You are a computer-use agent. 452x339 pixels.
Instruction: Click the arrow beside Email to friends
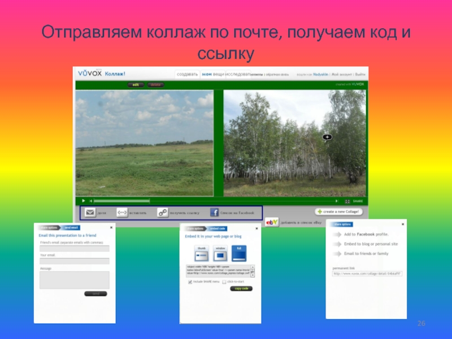tap(337, 254)
